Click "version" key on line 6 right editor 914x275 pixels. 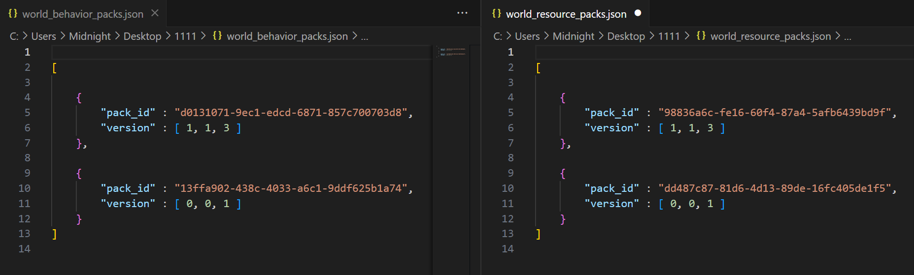(612, 128)
